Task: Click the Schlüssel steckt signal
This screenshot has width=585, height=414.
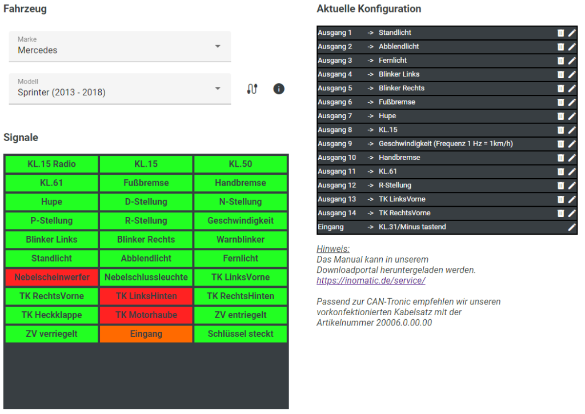Action: pyautogui.click(x=241, y=334)
